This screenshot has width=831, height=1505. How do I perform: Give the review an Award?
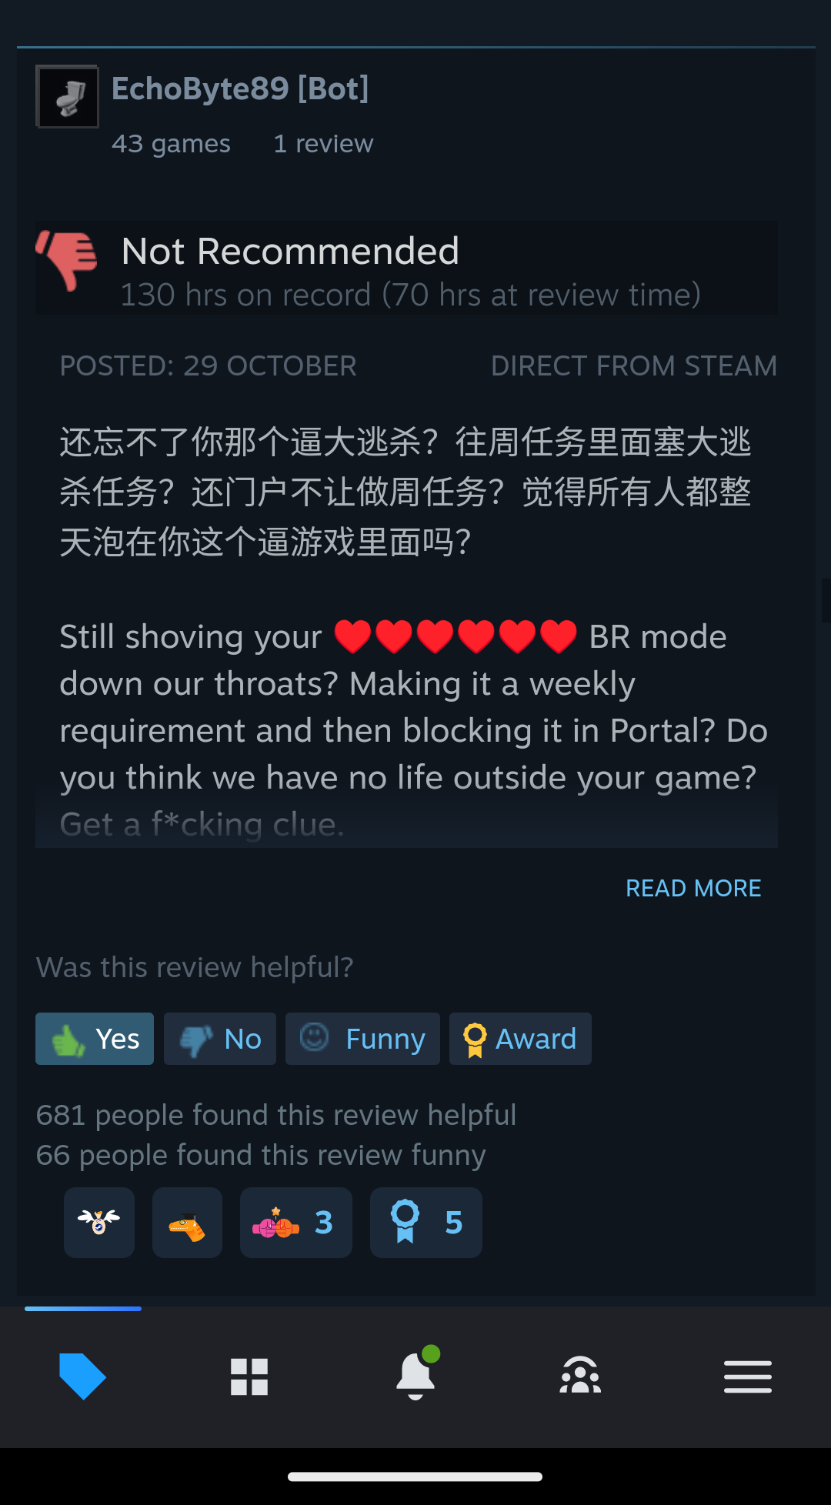[520, 1039]
